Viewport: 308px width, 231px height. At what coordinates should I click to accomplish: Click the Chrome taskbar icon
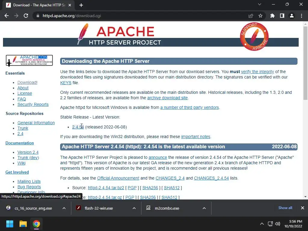pyautogui.click(x=36, y=224)
